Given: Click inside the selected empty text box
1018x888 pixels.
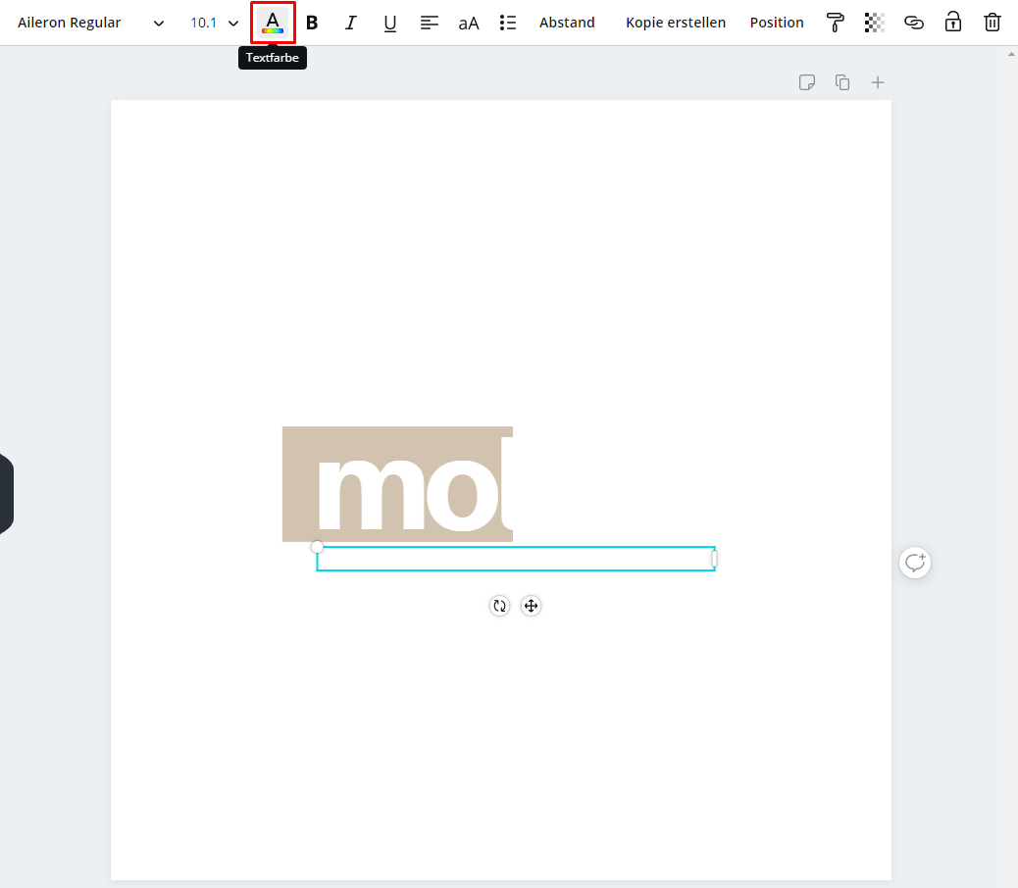Looking at the screenshot, I should pyautogui.click(x=516, y=559).
